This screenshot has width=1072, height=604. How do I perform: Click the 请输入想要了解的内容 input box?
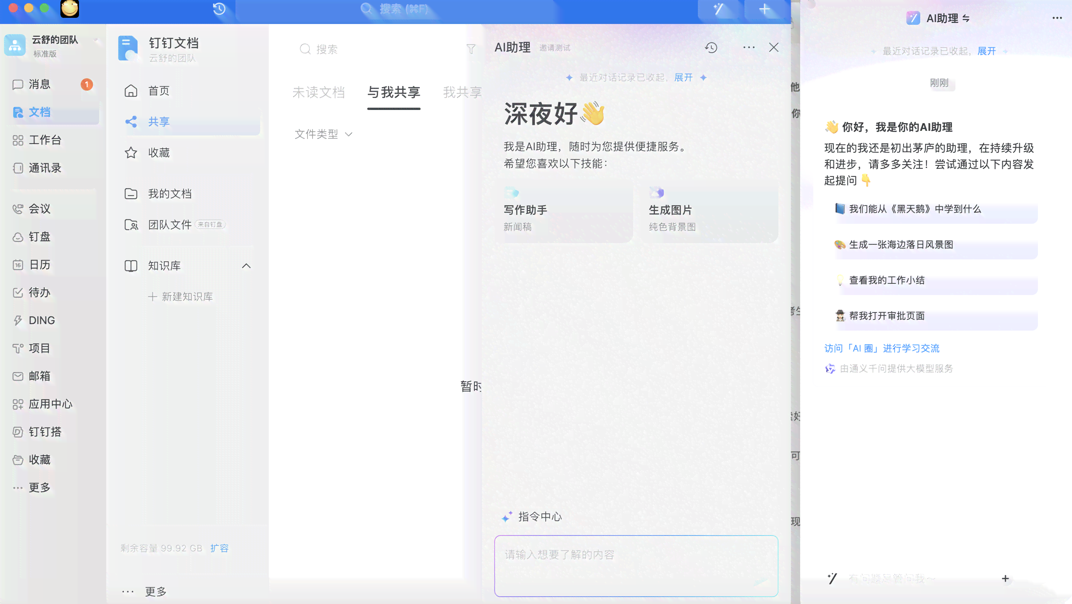(x=636, y=566)
